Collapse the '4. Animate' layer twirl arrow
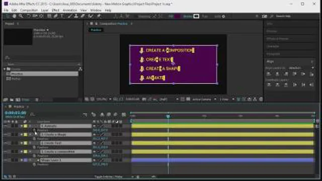 coord(22,126)
